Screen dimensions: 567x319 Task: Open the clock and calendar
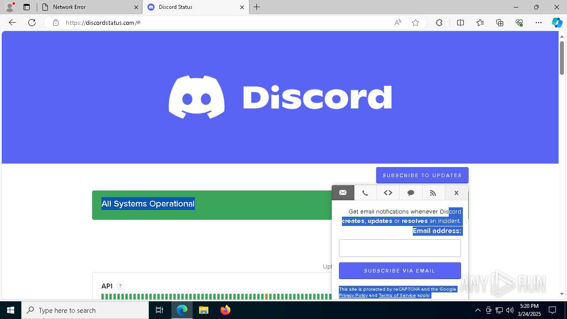(529, 310)
